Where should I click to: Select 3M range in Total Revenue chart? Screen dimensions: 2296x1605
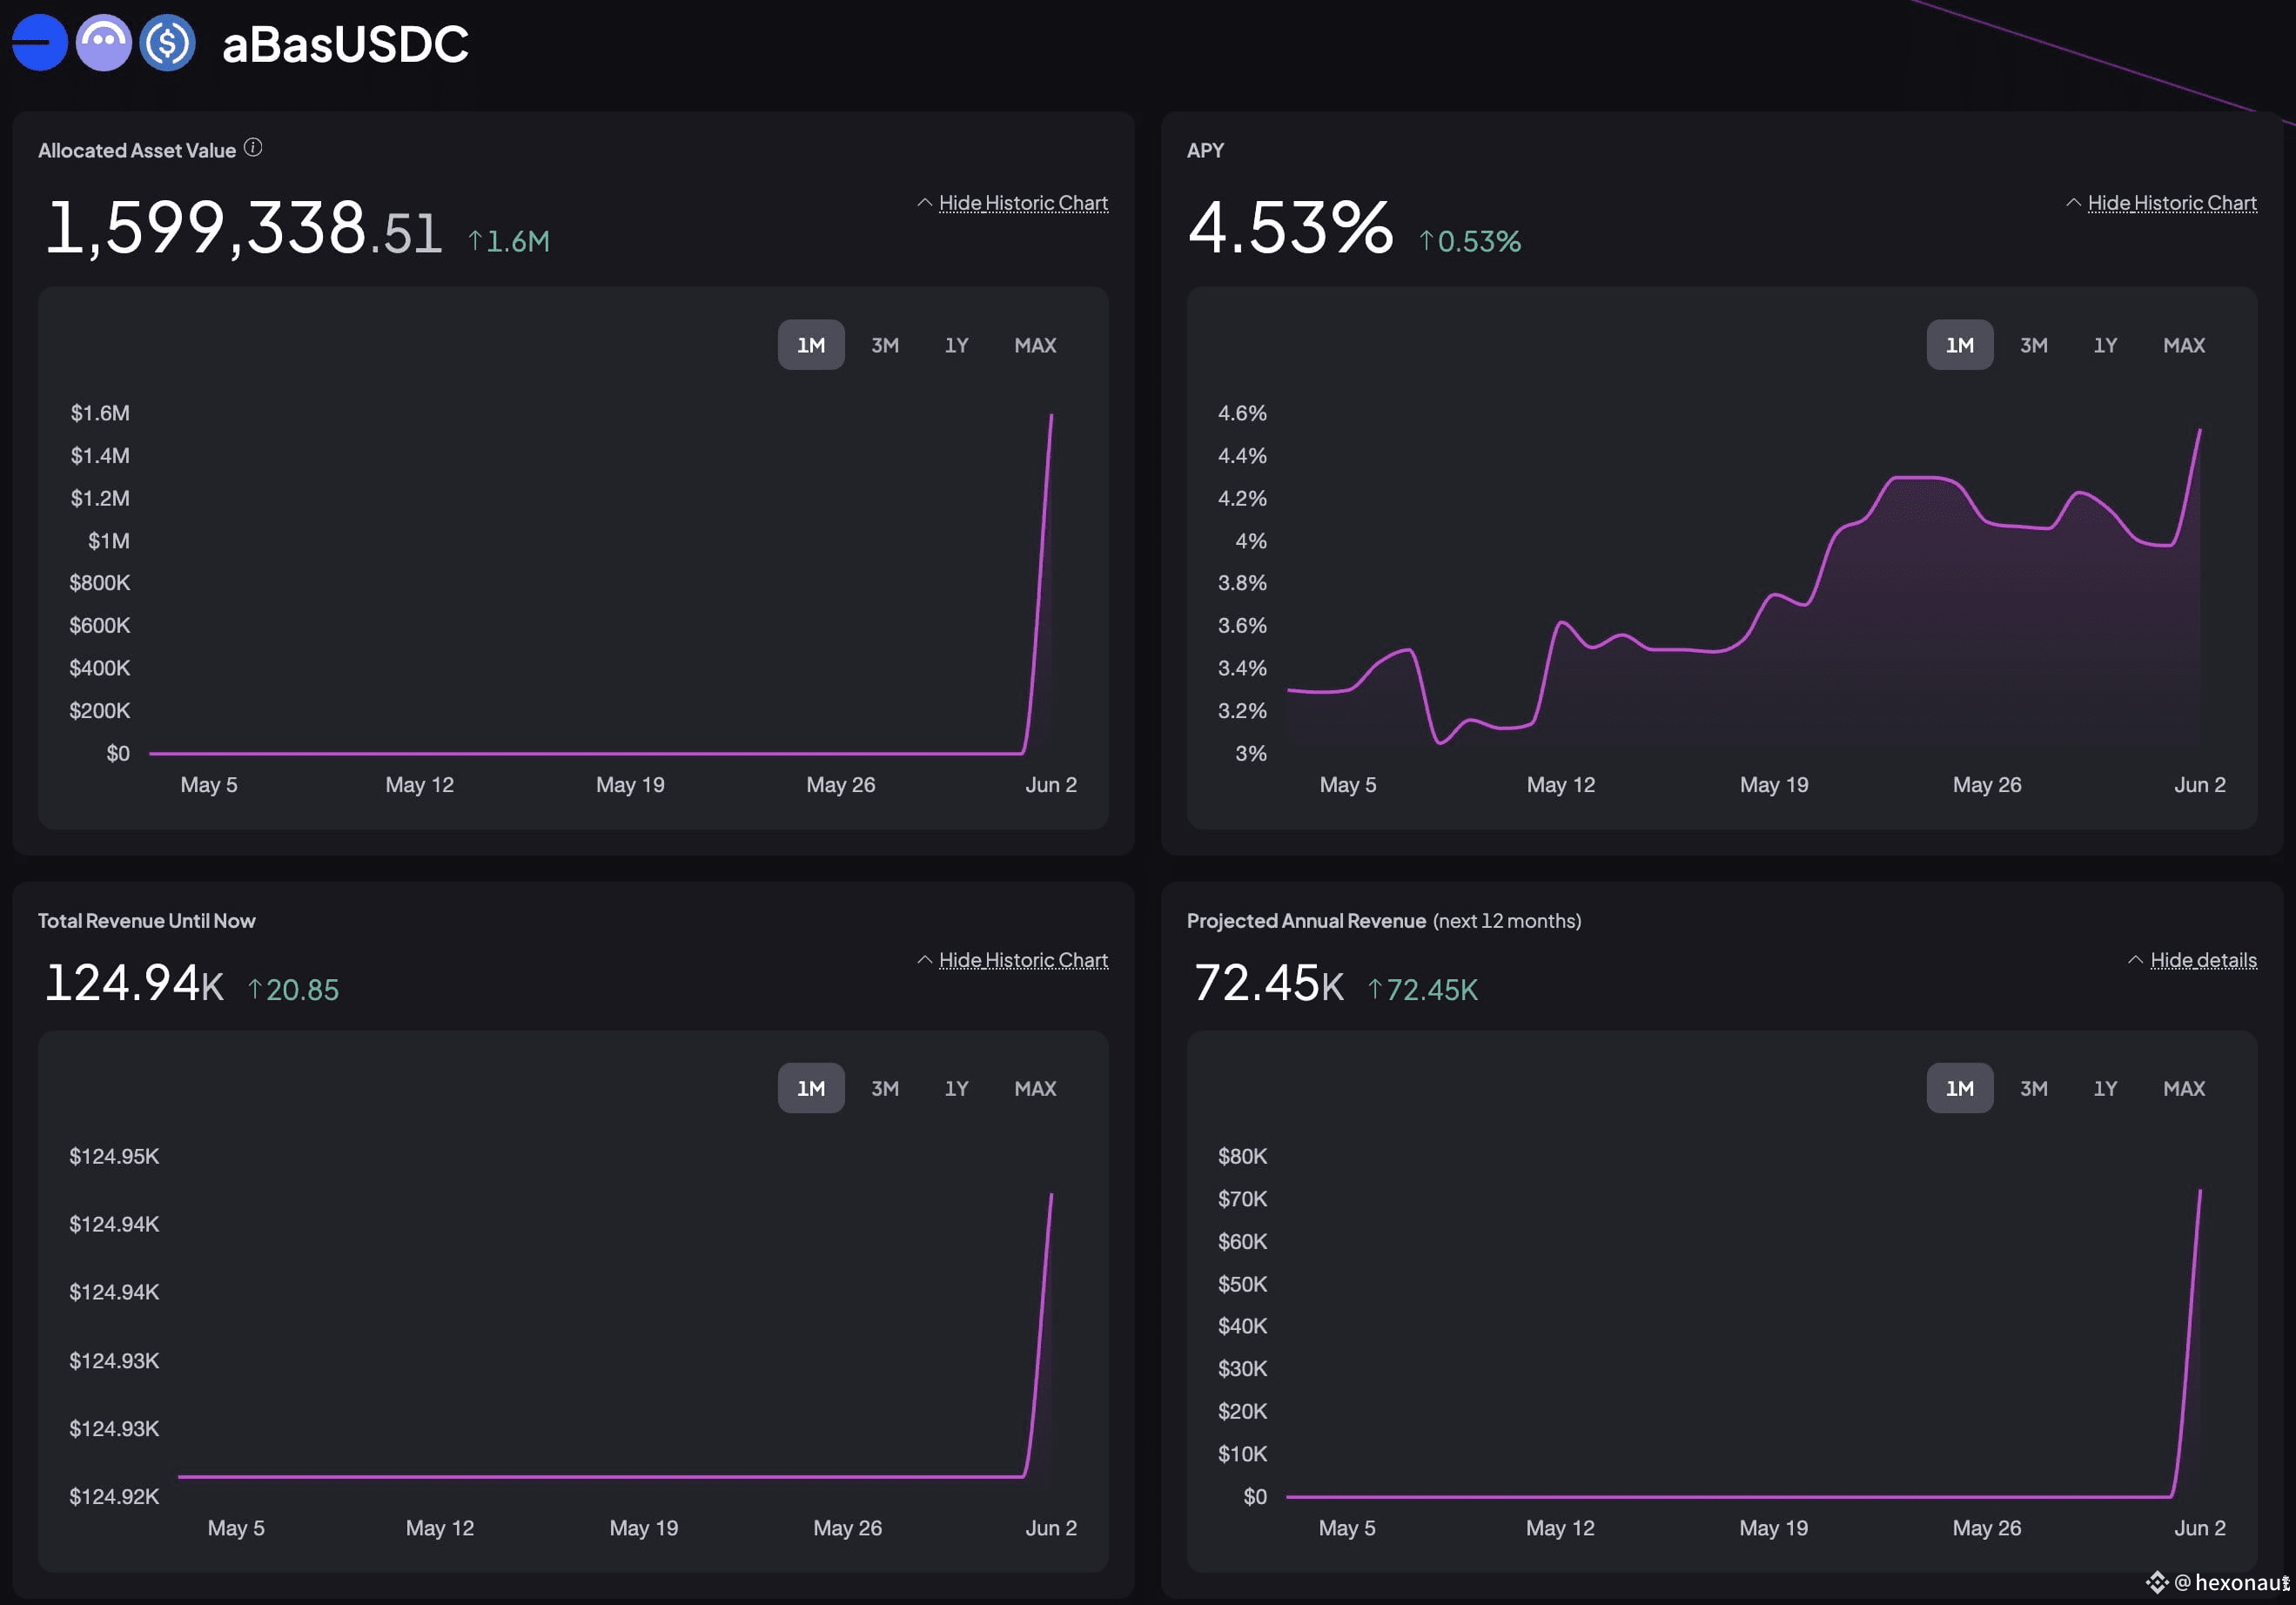885,1088
